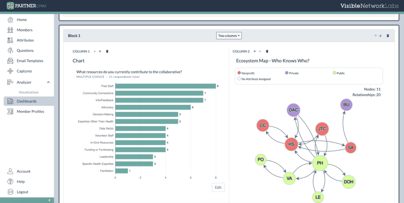The width and height of the screenshot is (404, 203).
Task: Move Block 1 down with arrow
Action: 380,36
